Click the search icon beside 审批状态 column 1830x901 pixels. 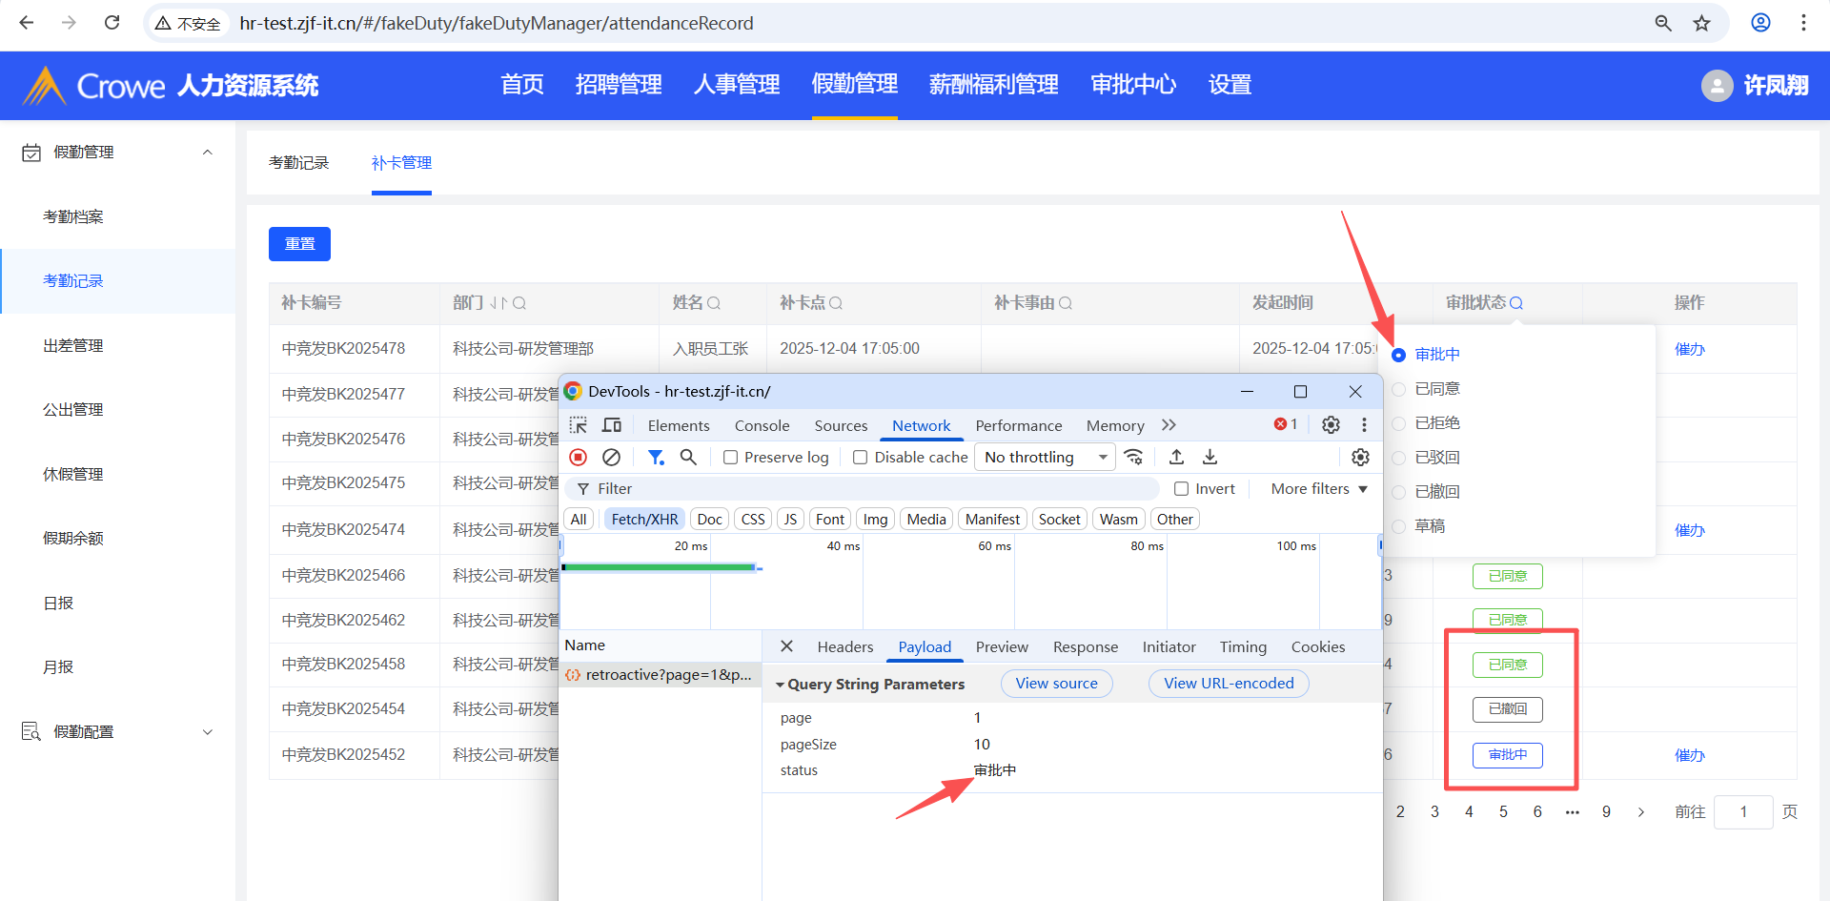(x=1516, y=303)
